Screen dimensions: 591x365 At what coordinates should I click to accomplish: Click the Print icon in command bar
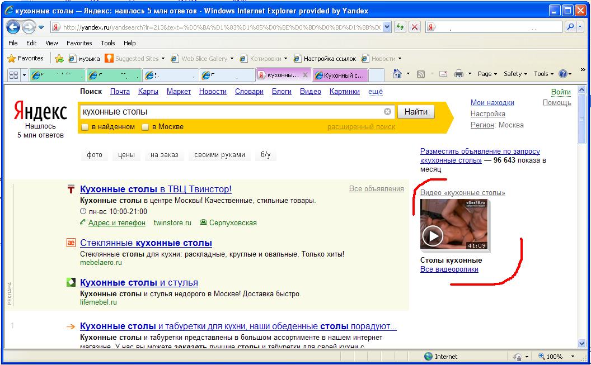[x=459, y=74]
